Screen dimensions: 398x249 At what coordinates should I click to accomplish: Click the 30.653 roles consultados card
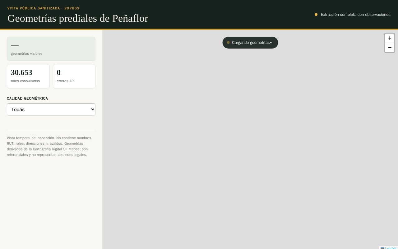28,76
